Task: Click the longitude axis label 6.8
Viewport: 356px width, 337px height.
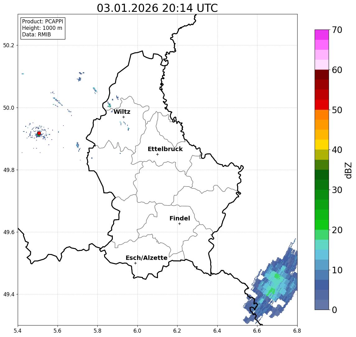Action: tap(297, 331)
